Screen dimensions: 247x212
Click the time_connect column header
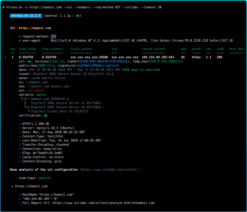[53, 49]
